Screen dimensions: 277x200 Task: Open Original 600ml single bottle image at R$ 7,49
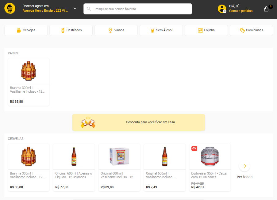click(x=165, y=156)
